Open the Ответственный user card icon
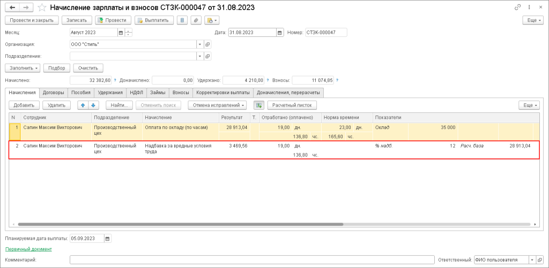 pyautogui.click(x=540, y=260)
